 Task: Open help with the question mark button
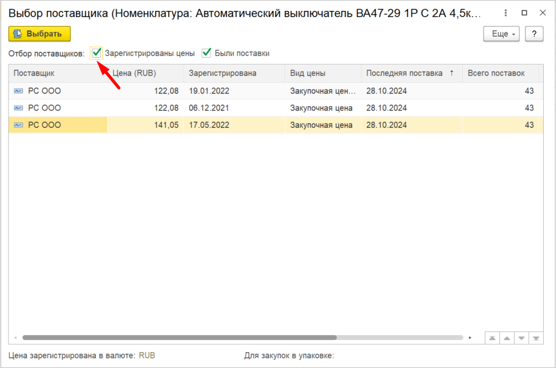(534, 34)
